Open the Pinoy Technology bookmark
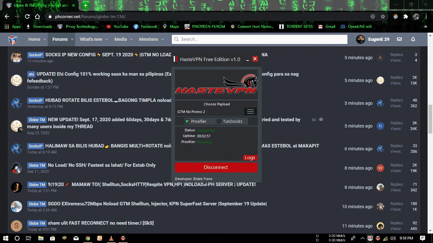433x243 pixels. pyautogui.click(x=78, y=27)
